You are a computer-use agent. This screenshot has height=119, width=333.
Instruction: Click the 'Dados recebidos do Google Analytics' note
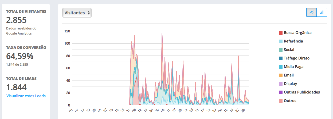21,31
